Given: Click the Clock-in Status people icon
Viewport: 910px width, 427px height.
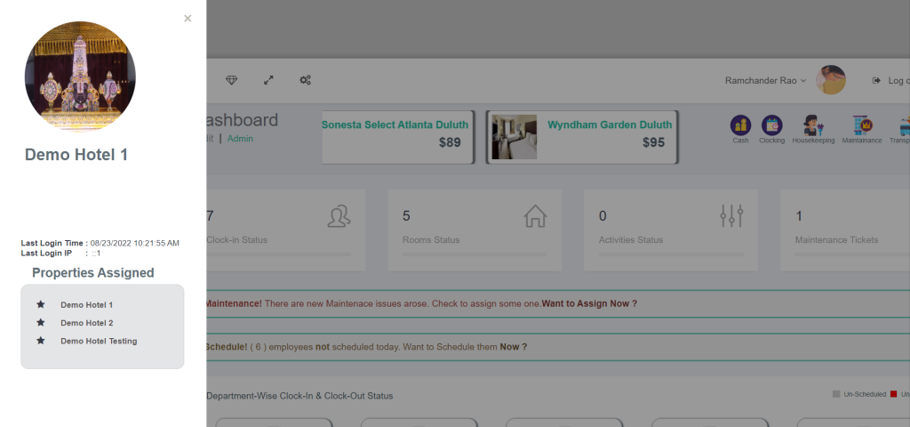Looking at the screenshot, I should click(339, 216).
